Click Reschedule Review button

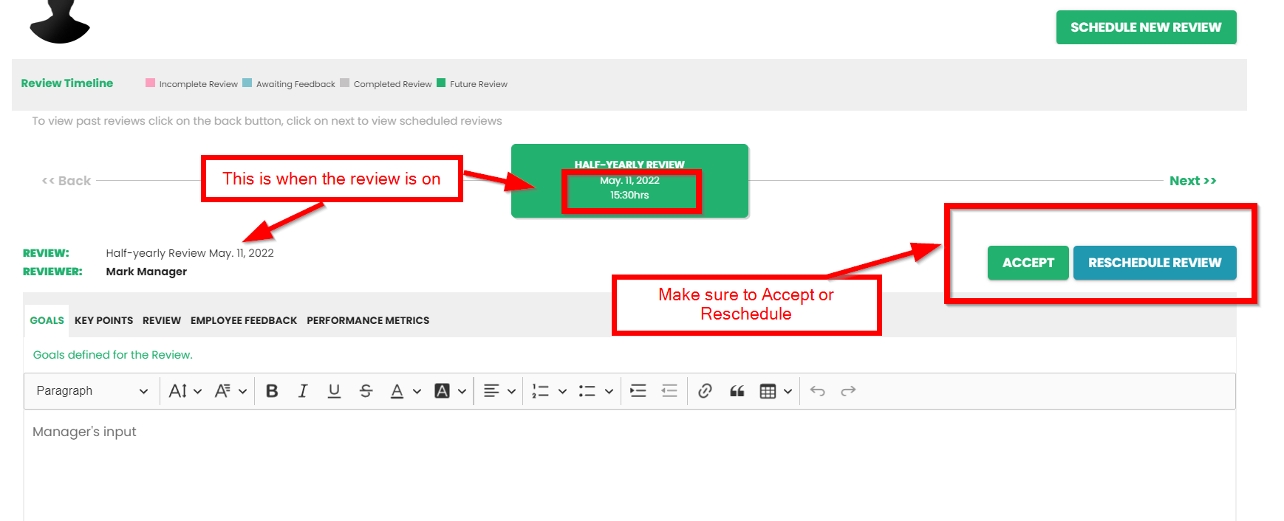[x=1154, y=263]
